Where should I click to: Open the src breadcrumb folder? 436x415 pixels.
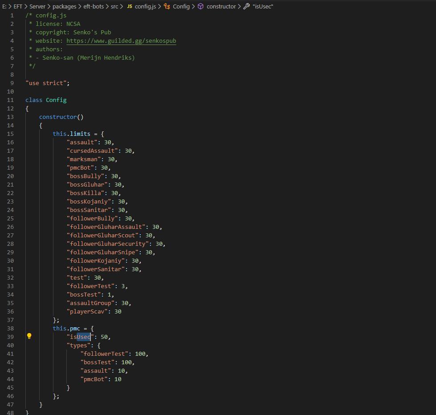point(114,6)
